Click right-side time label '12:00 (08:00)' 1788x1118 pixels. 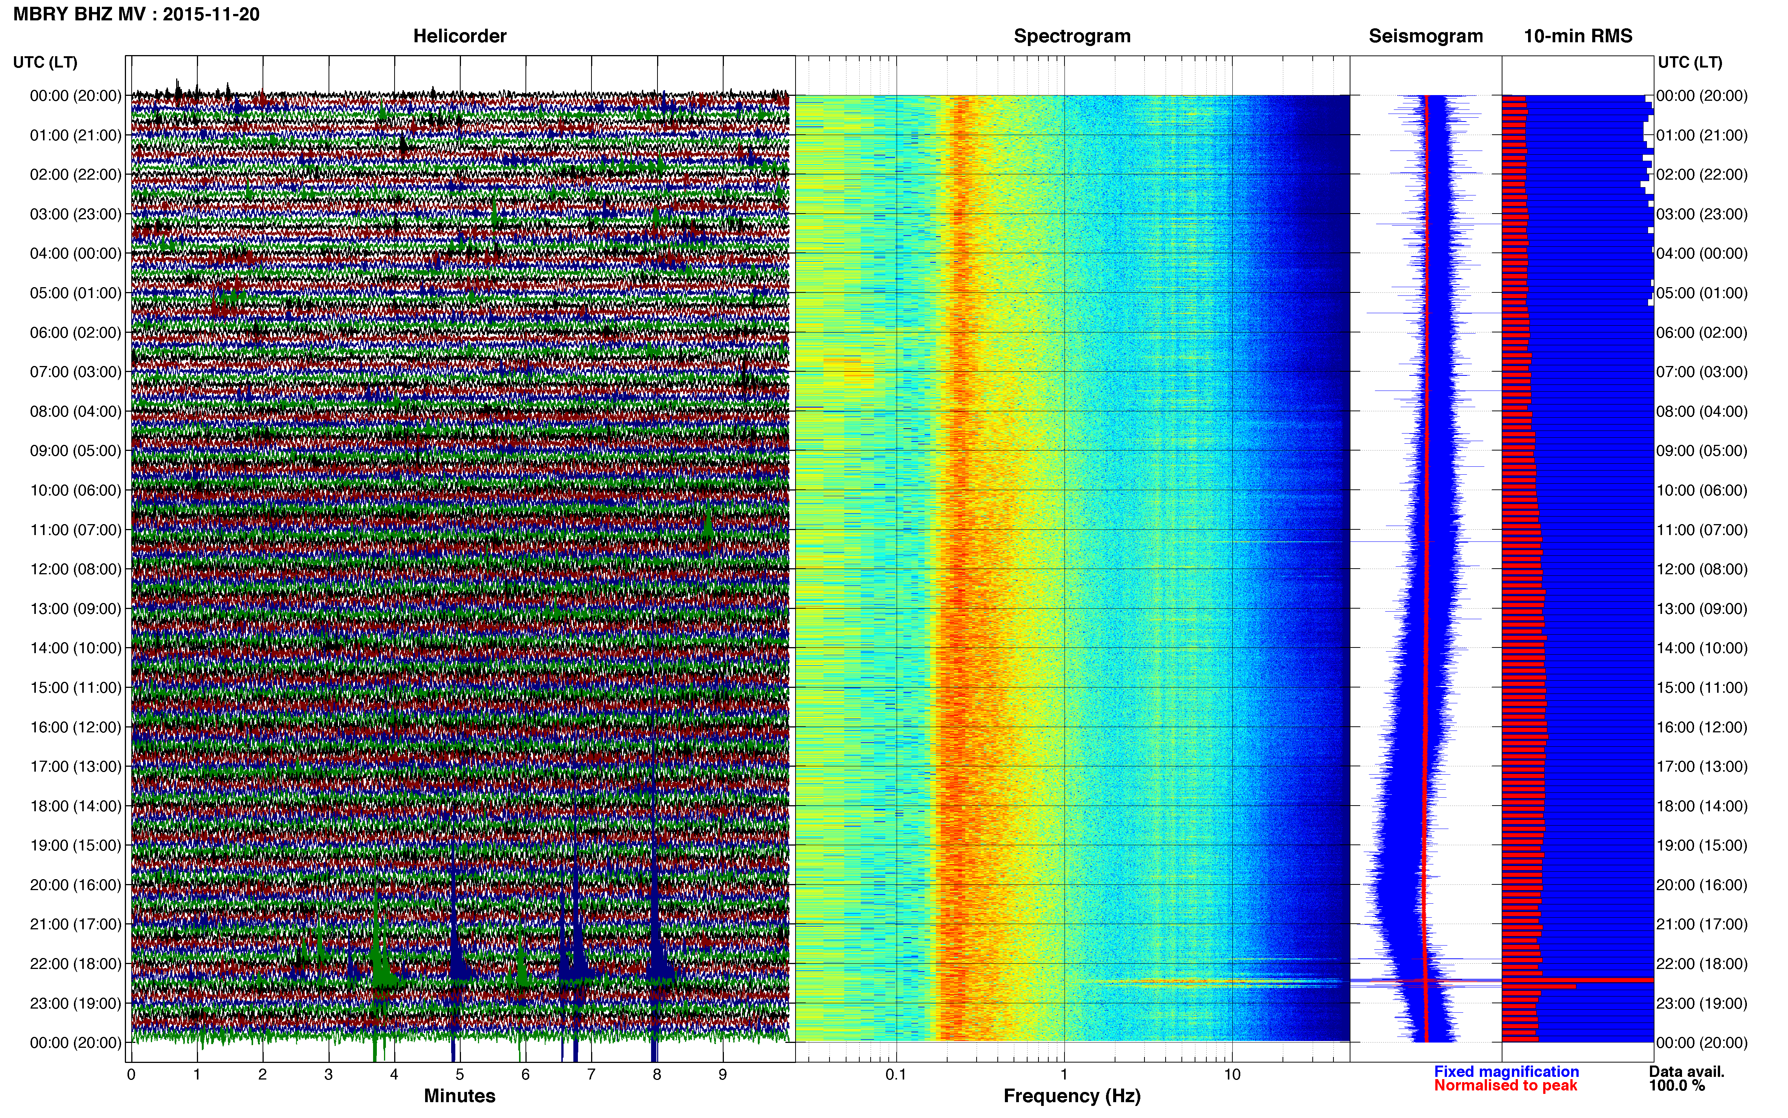click(1702, 569)
